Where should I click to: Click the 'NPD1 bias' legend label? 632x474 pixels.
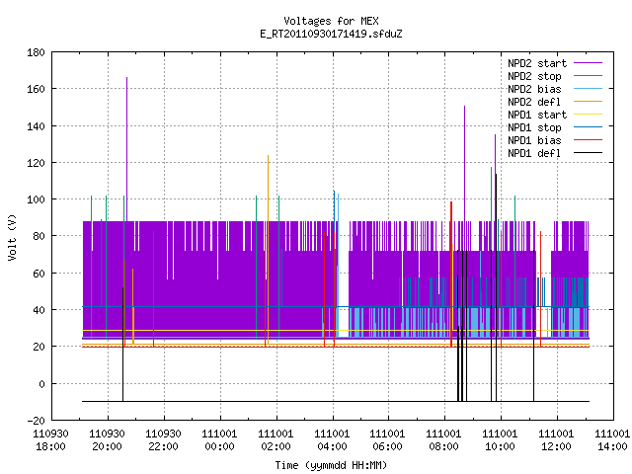pyautogui.click(x=534, y=140)
